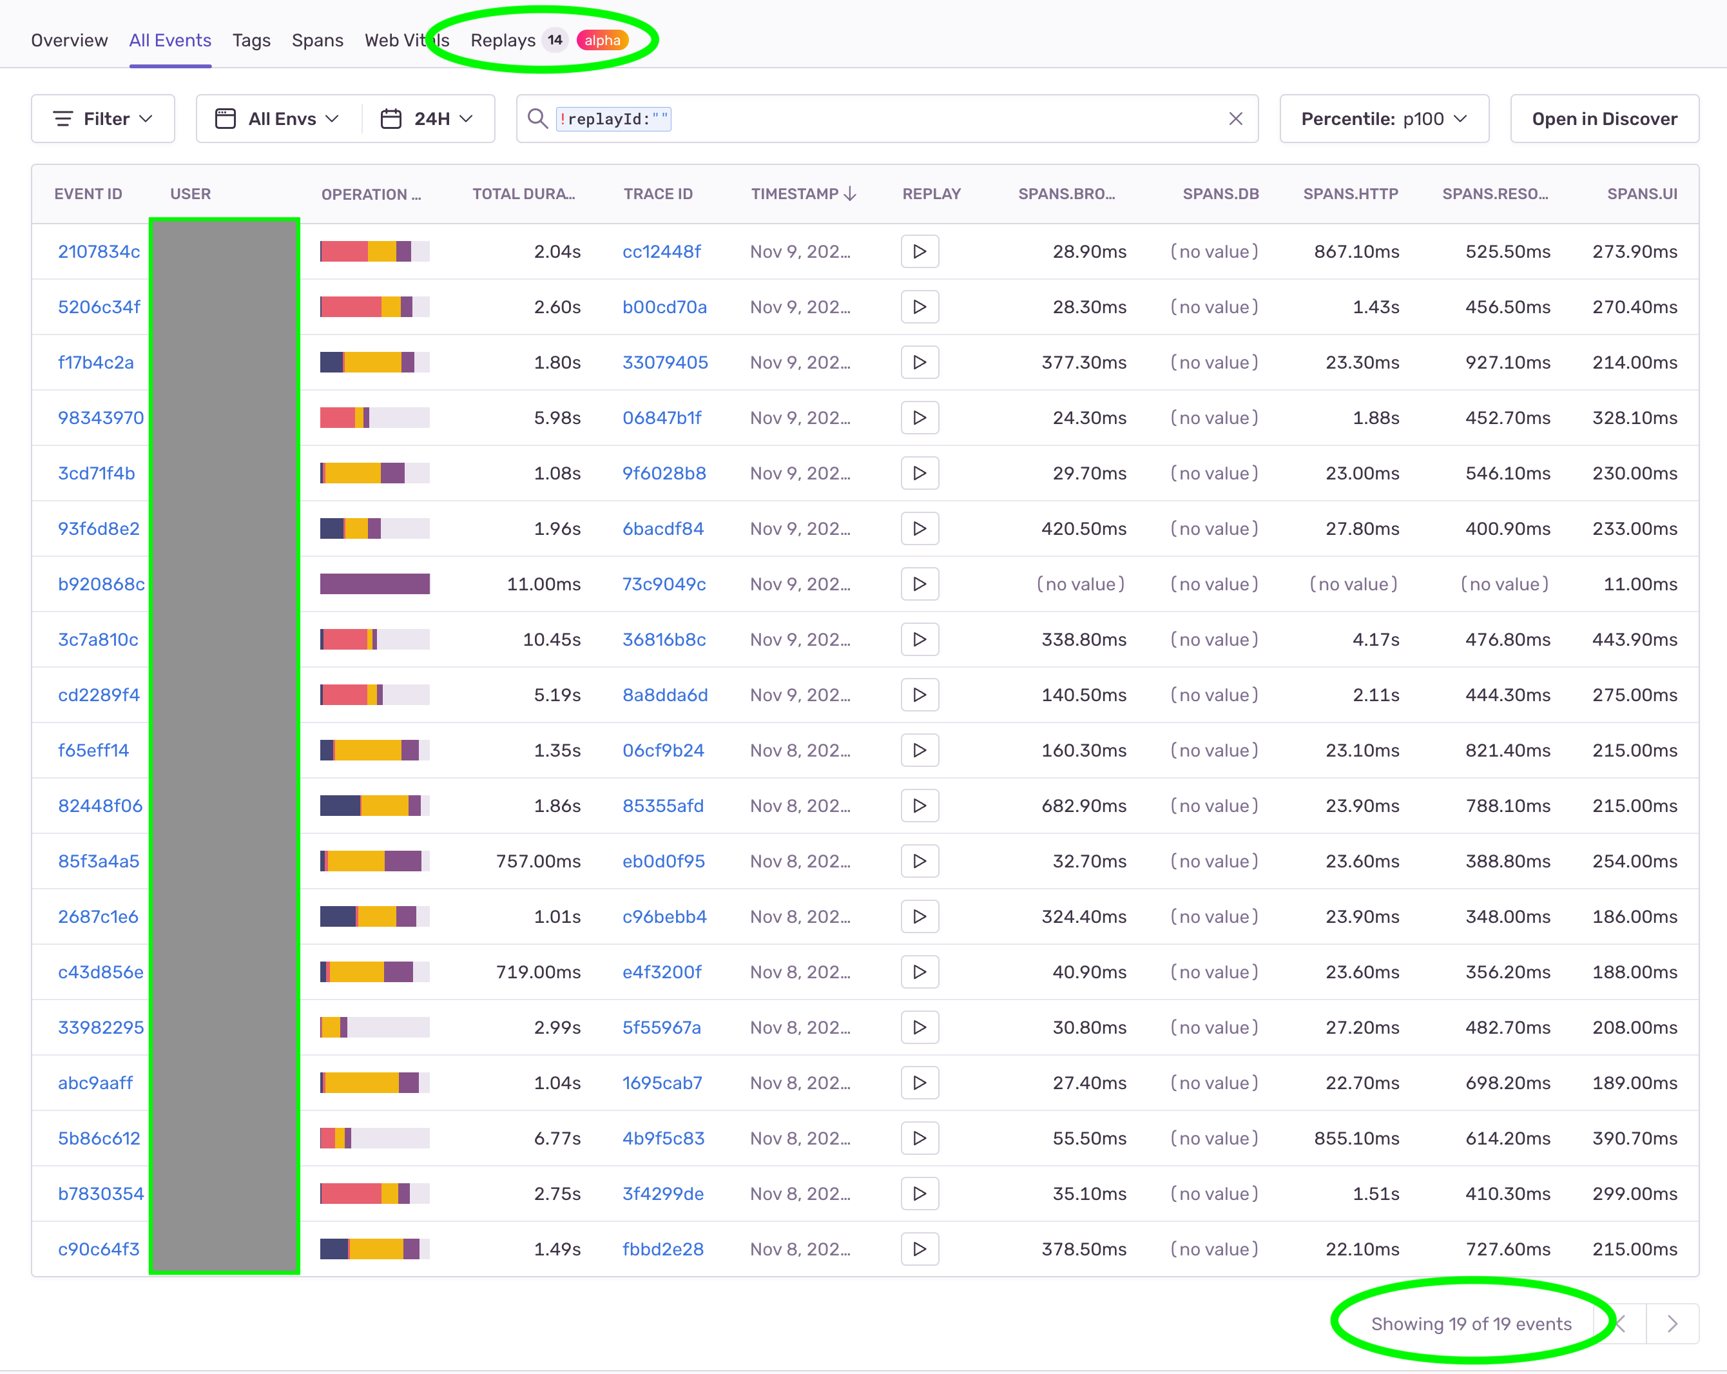Play the replay for event c90c64f3
Image resolution: width=1727 pixels, height=1374 pixels.
click(x=919, y=1249)
